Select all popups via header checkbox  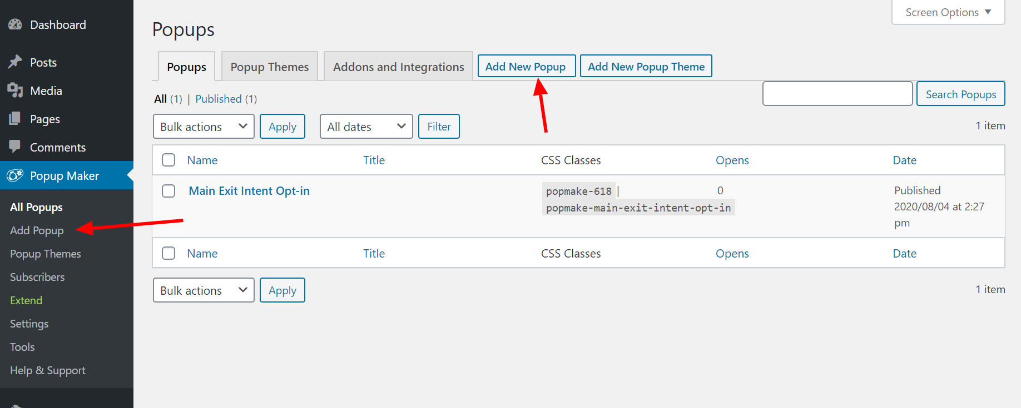pyautogui.click(x=168, y=160)
